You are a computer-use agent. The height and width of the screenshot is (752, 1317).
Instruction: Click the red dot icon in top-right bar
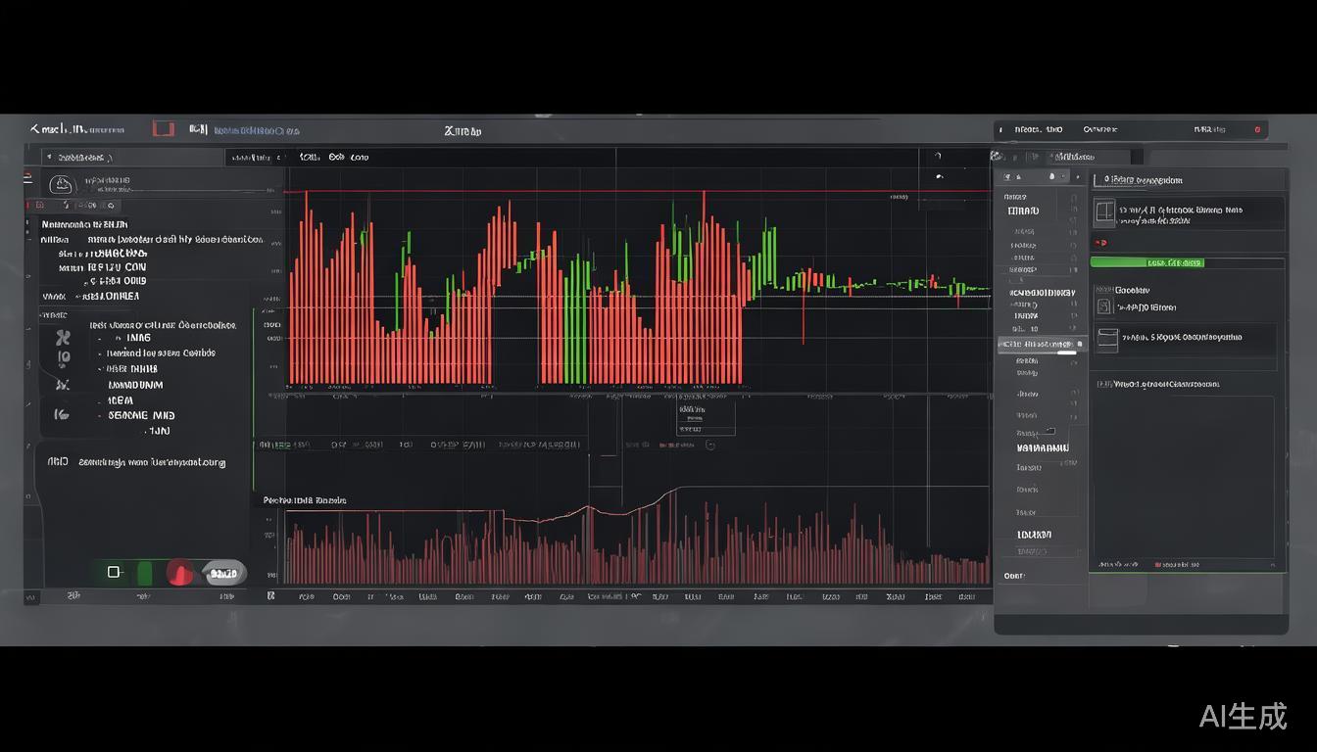pos(1257,129)
